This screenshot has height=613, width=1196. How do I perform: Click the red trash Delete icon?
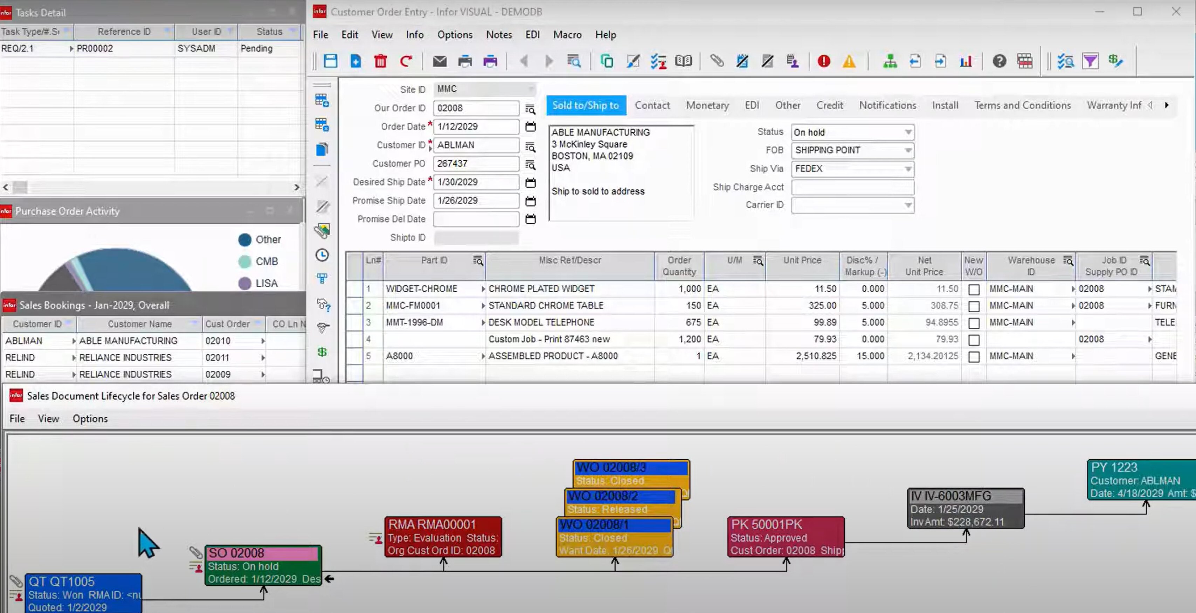click(380, 61)
